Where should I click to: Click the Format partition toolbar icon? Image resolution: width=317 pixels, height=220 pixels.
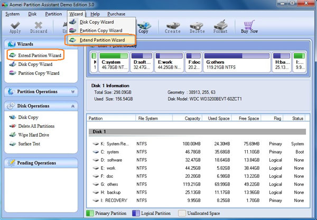coord(220,25)
